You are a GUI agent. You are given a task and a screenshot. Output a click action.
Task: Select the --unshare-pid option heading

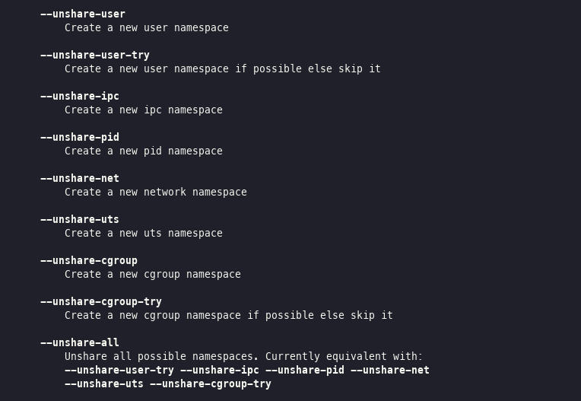point(80,138)
